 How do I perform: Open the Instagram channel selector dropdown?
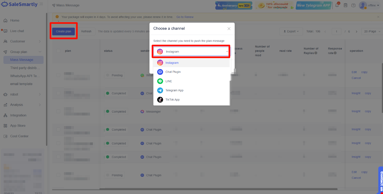click(191, 52)
